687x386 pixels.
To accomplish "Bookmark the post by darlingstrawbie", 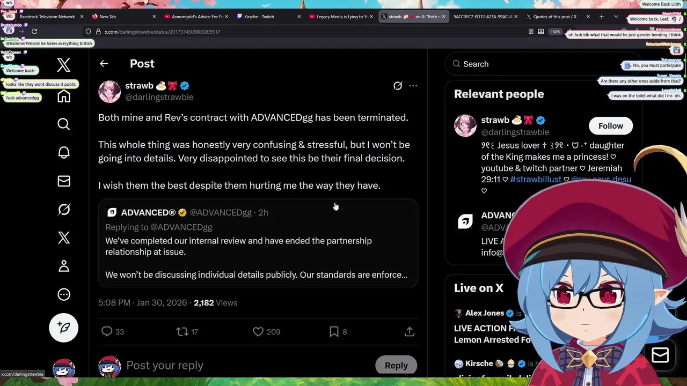I will 334,332.
